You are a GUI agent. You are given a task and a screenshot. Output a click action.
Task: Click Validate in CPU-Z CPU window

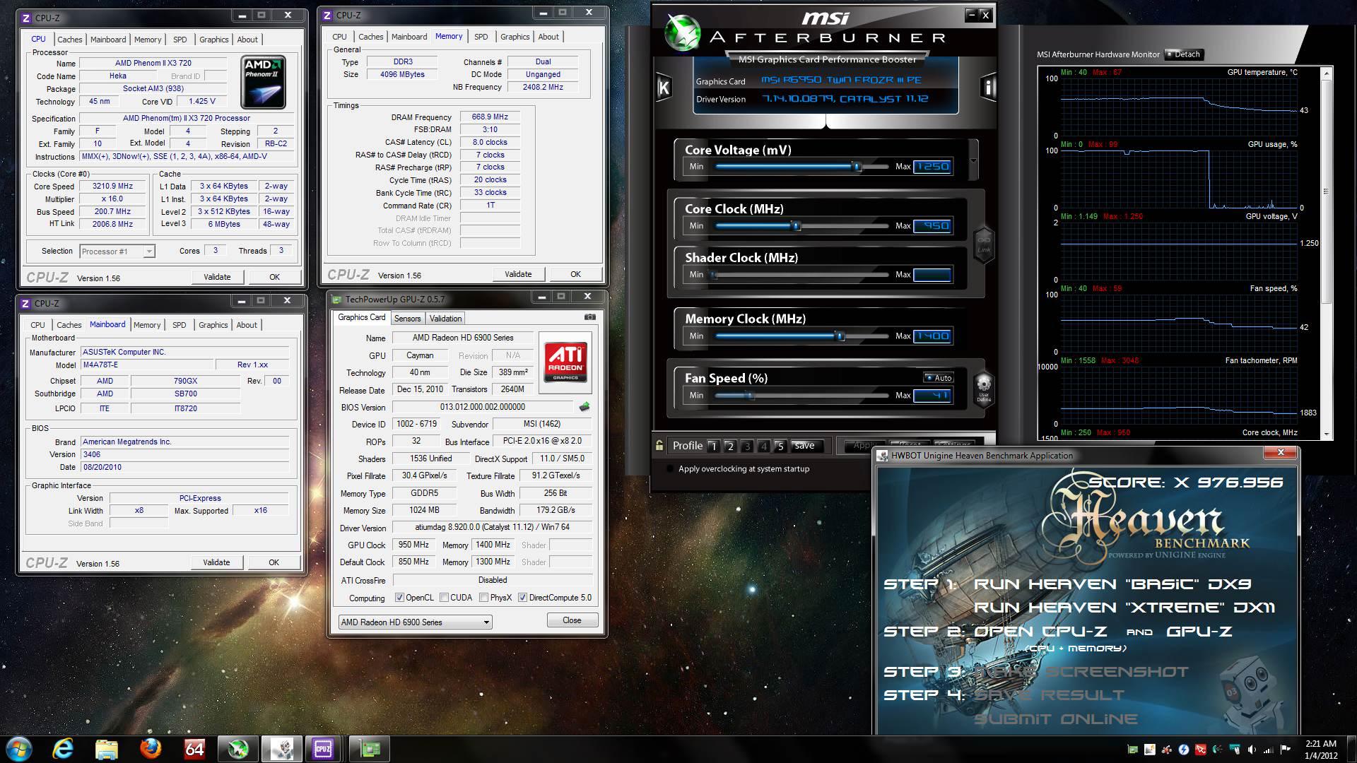[x=217, y=277]
